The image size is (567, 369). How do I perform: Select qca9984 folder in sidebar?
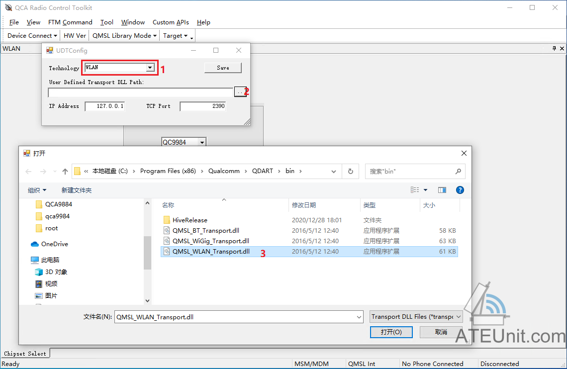(53, 216)
